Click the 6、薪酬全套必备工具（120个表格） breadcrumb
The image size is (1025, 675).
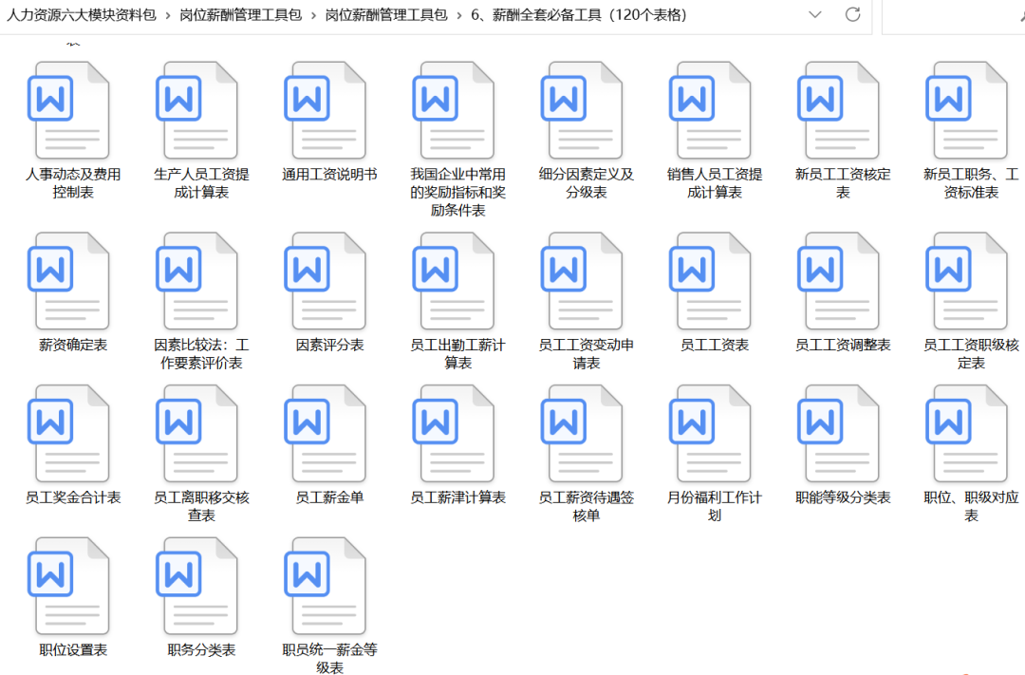click(x=579, y=15)
